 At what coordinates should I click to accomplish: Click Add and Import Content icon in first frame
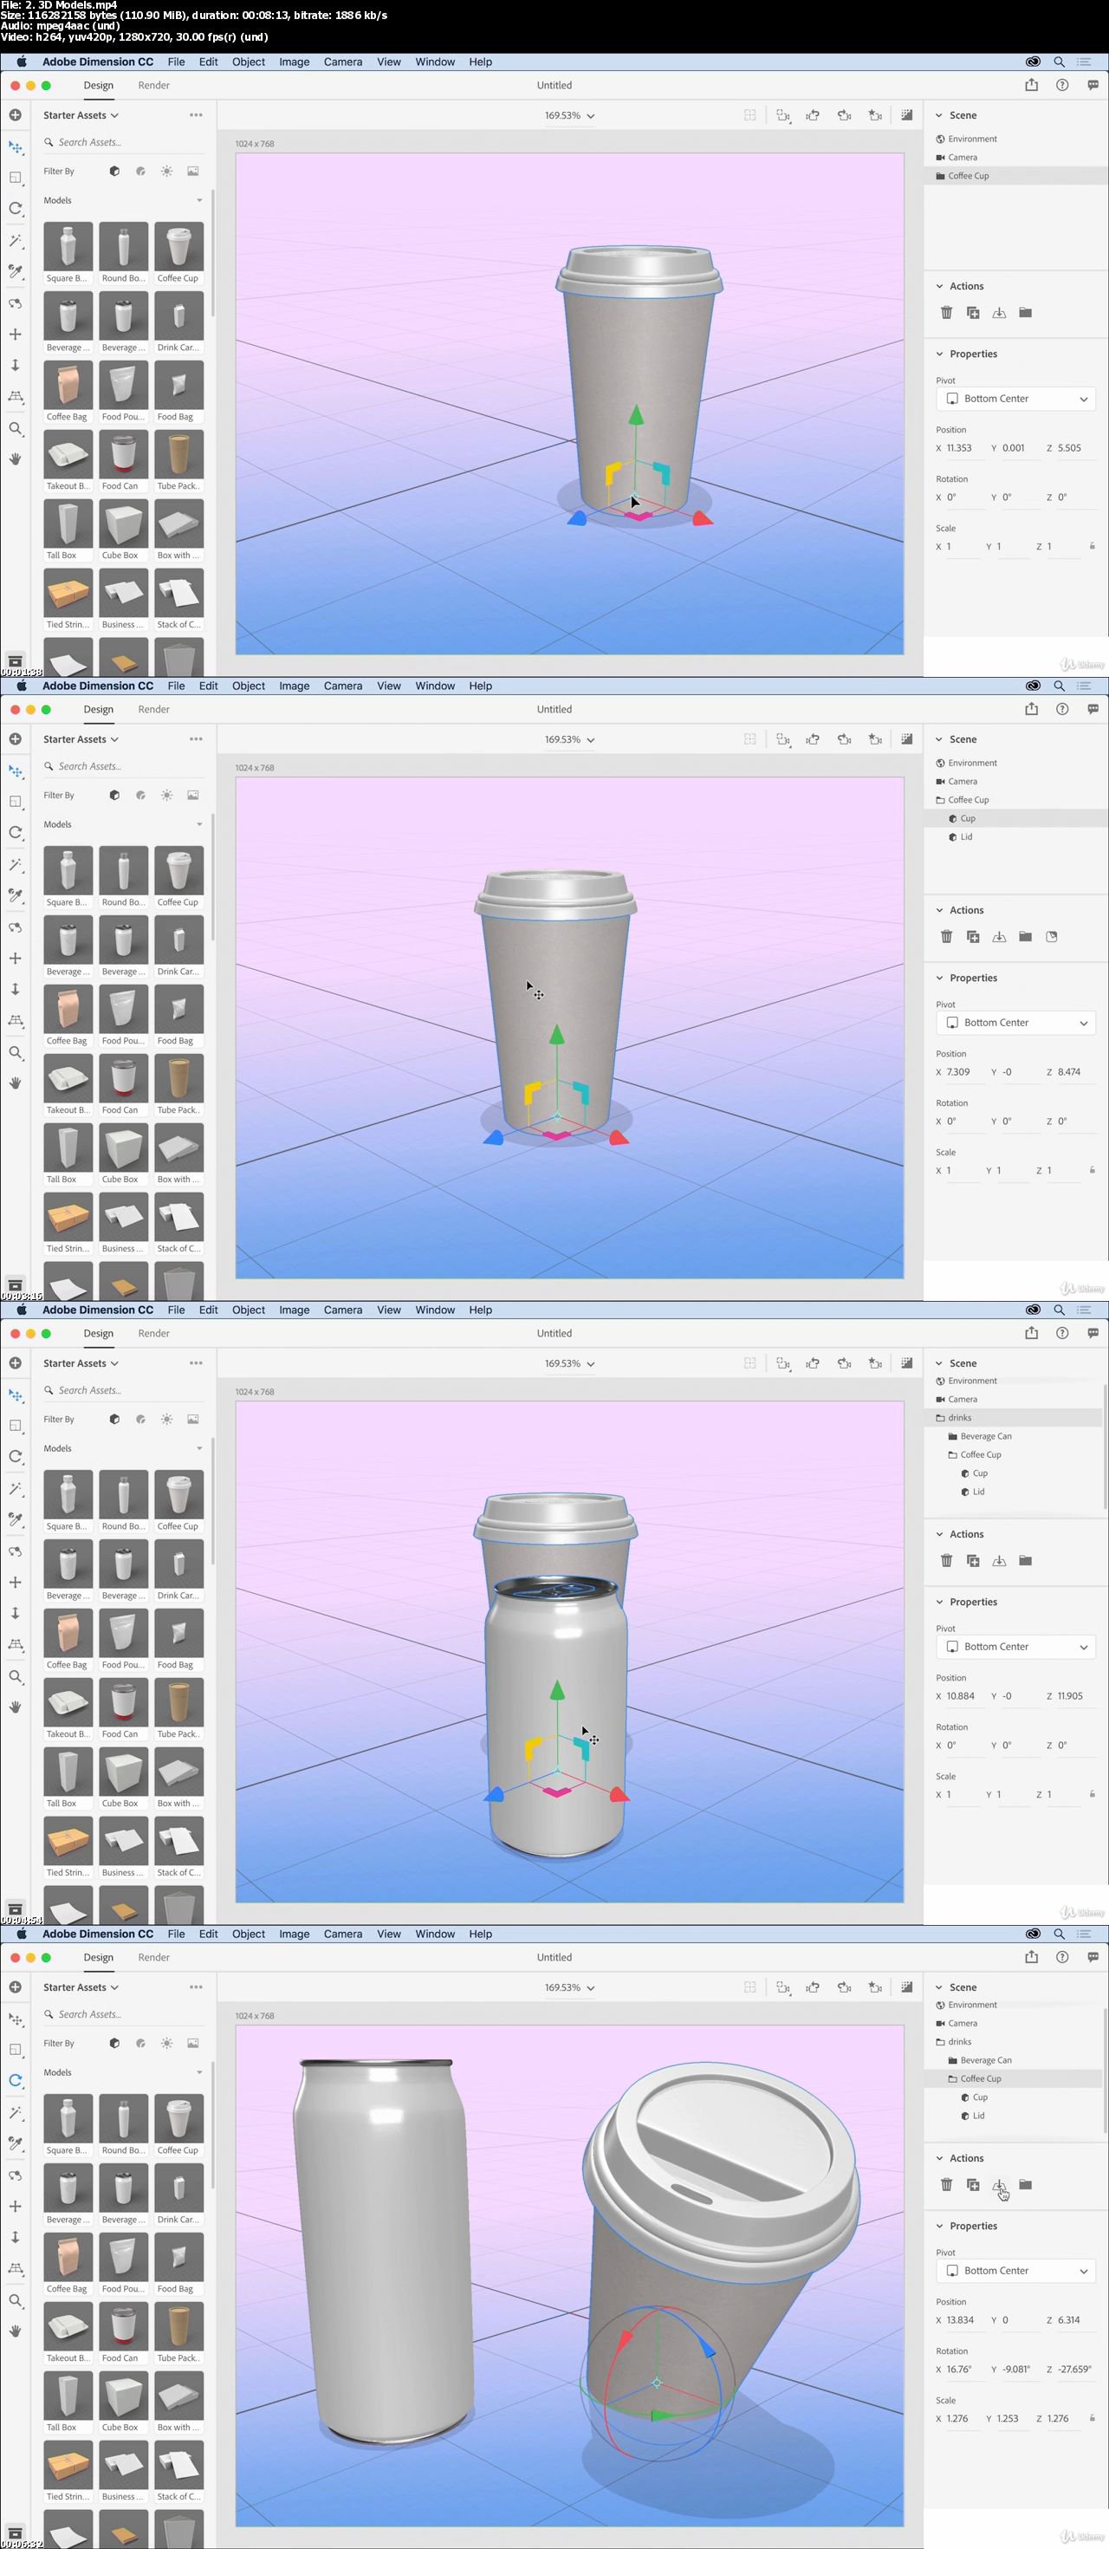pyautogui.click(x=15, y=114)
